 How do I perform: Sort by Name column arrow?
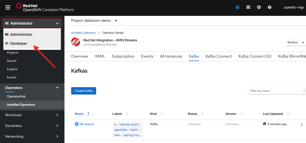(x=88, y=114)
